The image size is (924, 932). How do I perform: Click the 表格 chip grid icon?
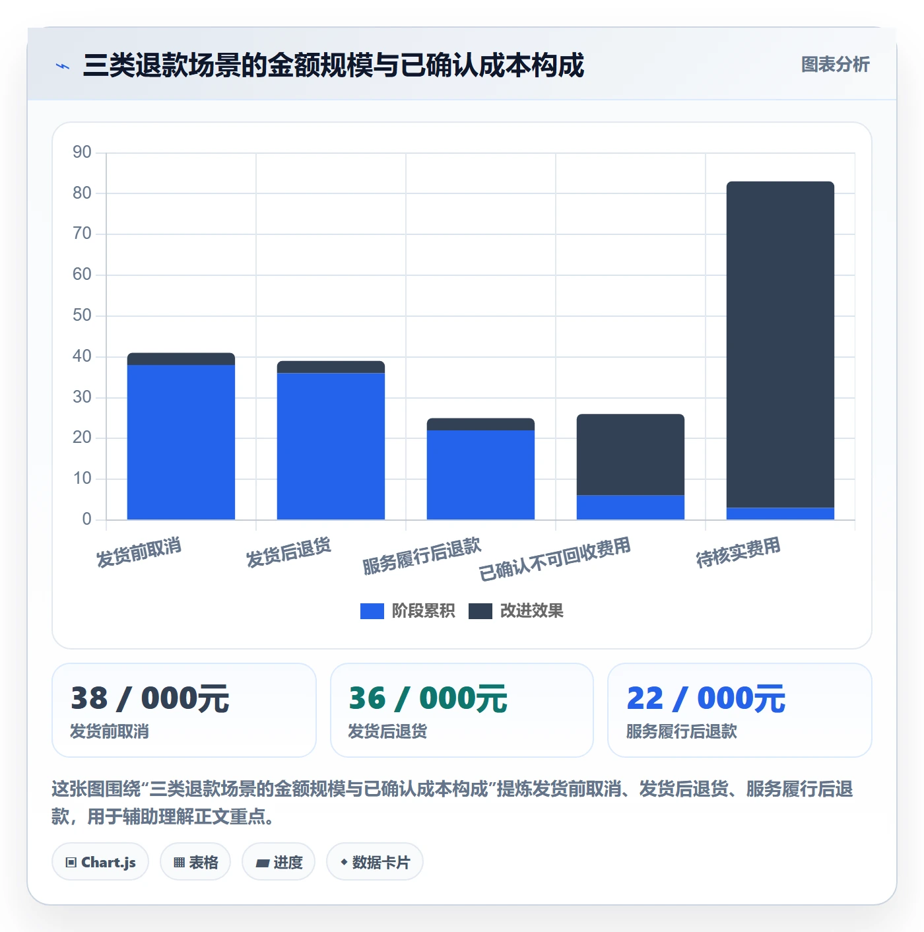tap(179, 863)
